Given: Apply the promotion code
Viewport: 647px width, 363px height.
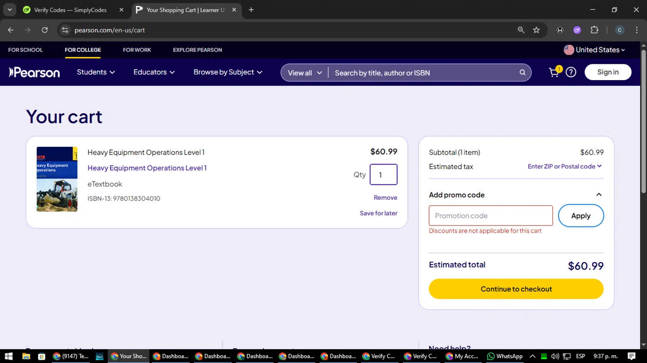Looking at the screenshot, I should [x=581, y=216].
